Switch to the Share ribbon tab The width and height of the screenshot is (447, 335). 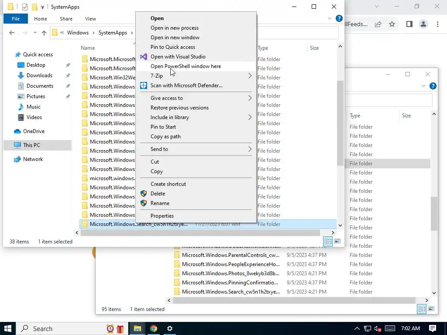pos(66,19)
